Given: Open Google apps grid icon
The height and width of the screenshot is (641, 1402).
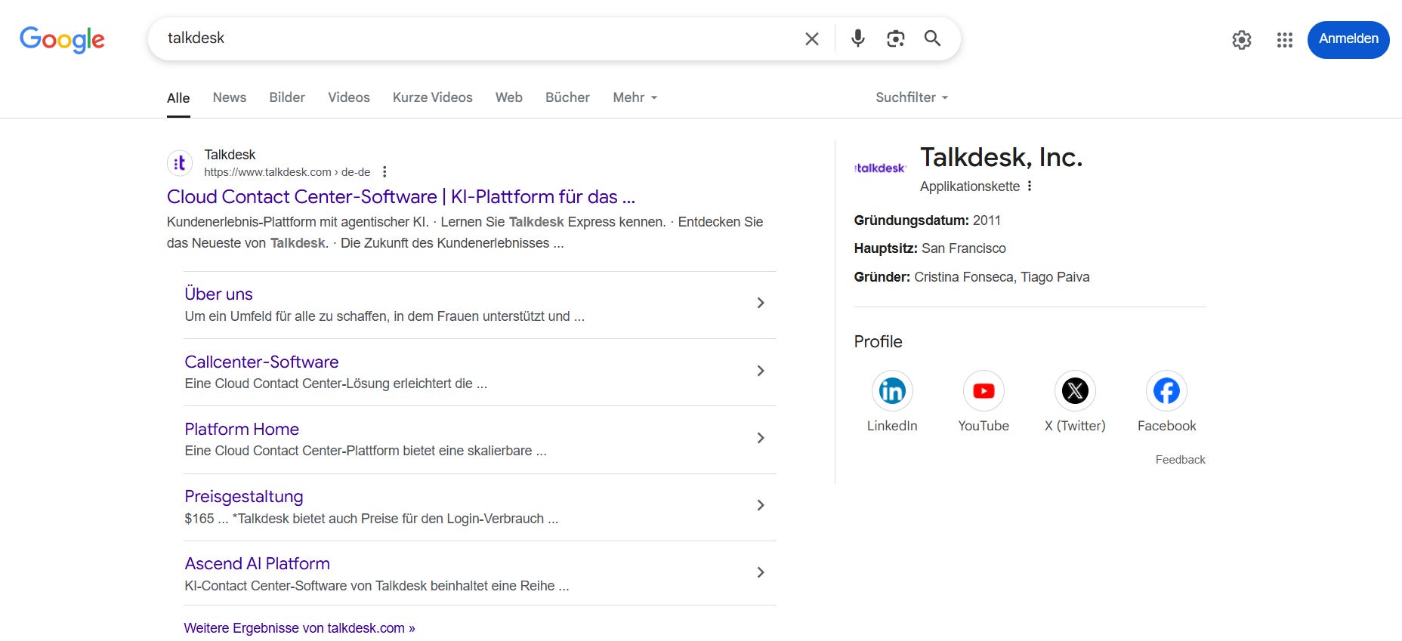Looking at the screenshot, I should coord(1285,39).
